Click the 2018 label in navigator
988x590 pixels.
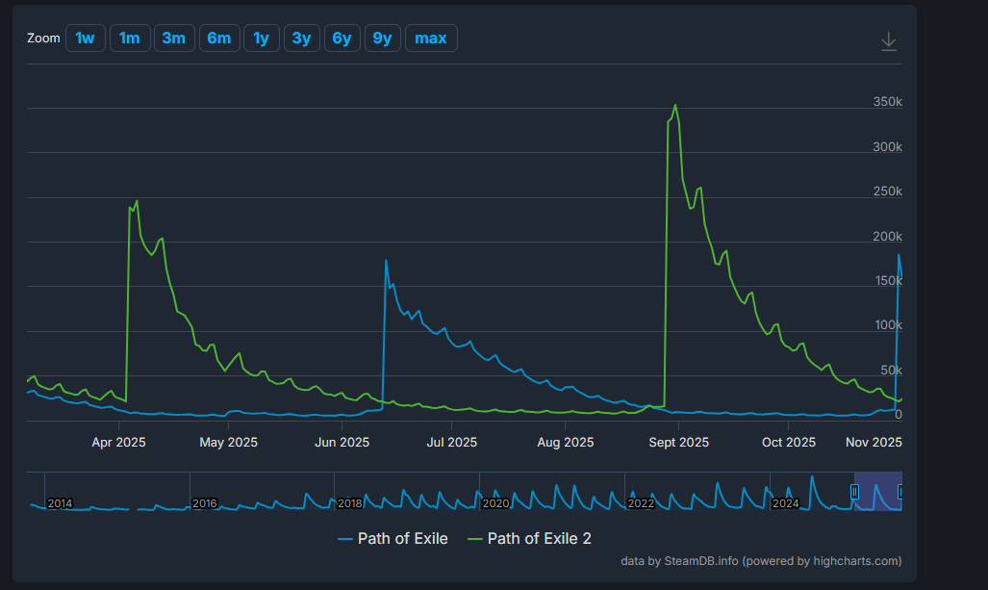(350, 503)
